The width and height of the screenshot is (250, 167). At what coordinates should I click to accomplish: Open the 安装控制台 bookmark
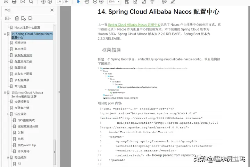pyautogui.click(x=22, y=102)
